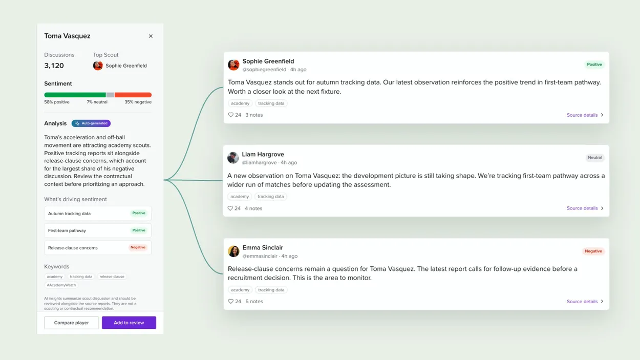Click the academy keyword tag in the side panel
The height and width of the screenshot is (360, 640).
coord(55,277)
